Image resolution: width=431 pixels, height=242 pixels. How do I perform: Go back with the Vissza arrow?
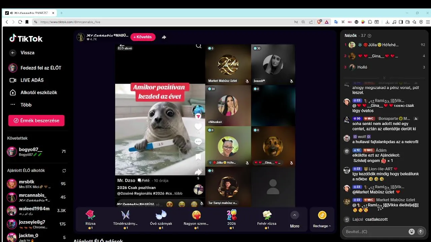click(x=13, y=53)
